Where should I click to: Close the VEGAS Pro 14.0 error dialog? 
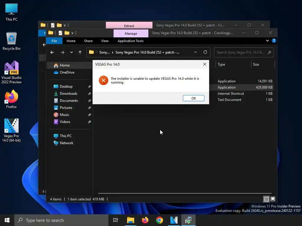tap(205, 64)
